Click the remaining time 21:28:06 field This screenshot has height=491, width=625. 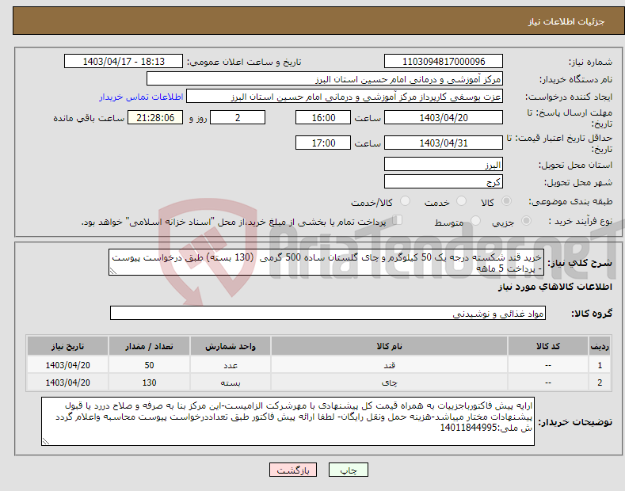coord(155,117)
